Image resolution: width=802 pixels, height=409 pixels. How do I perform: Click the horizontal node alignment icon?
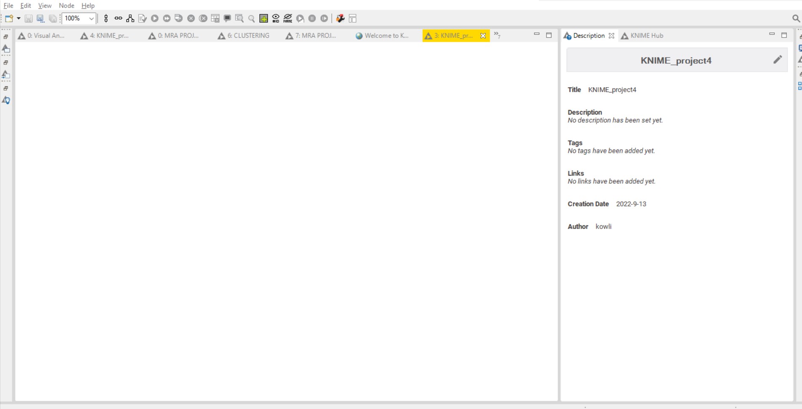118,19
